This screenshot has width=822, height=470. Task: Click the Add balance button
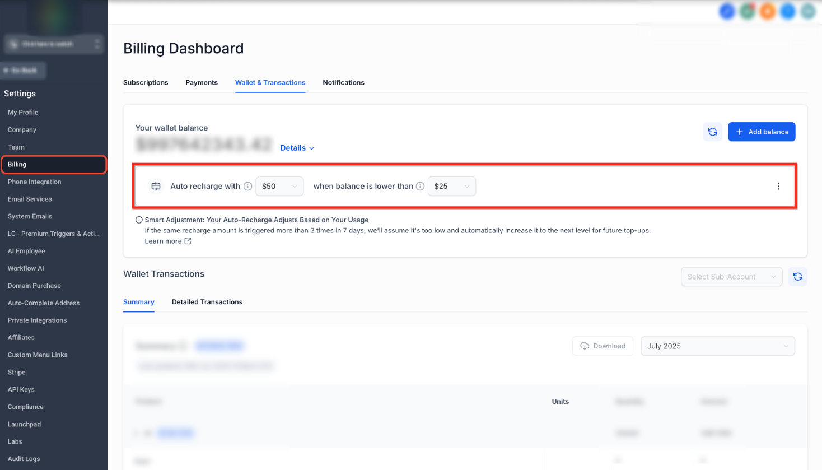(762, 132)
